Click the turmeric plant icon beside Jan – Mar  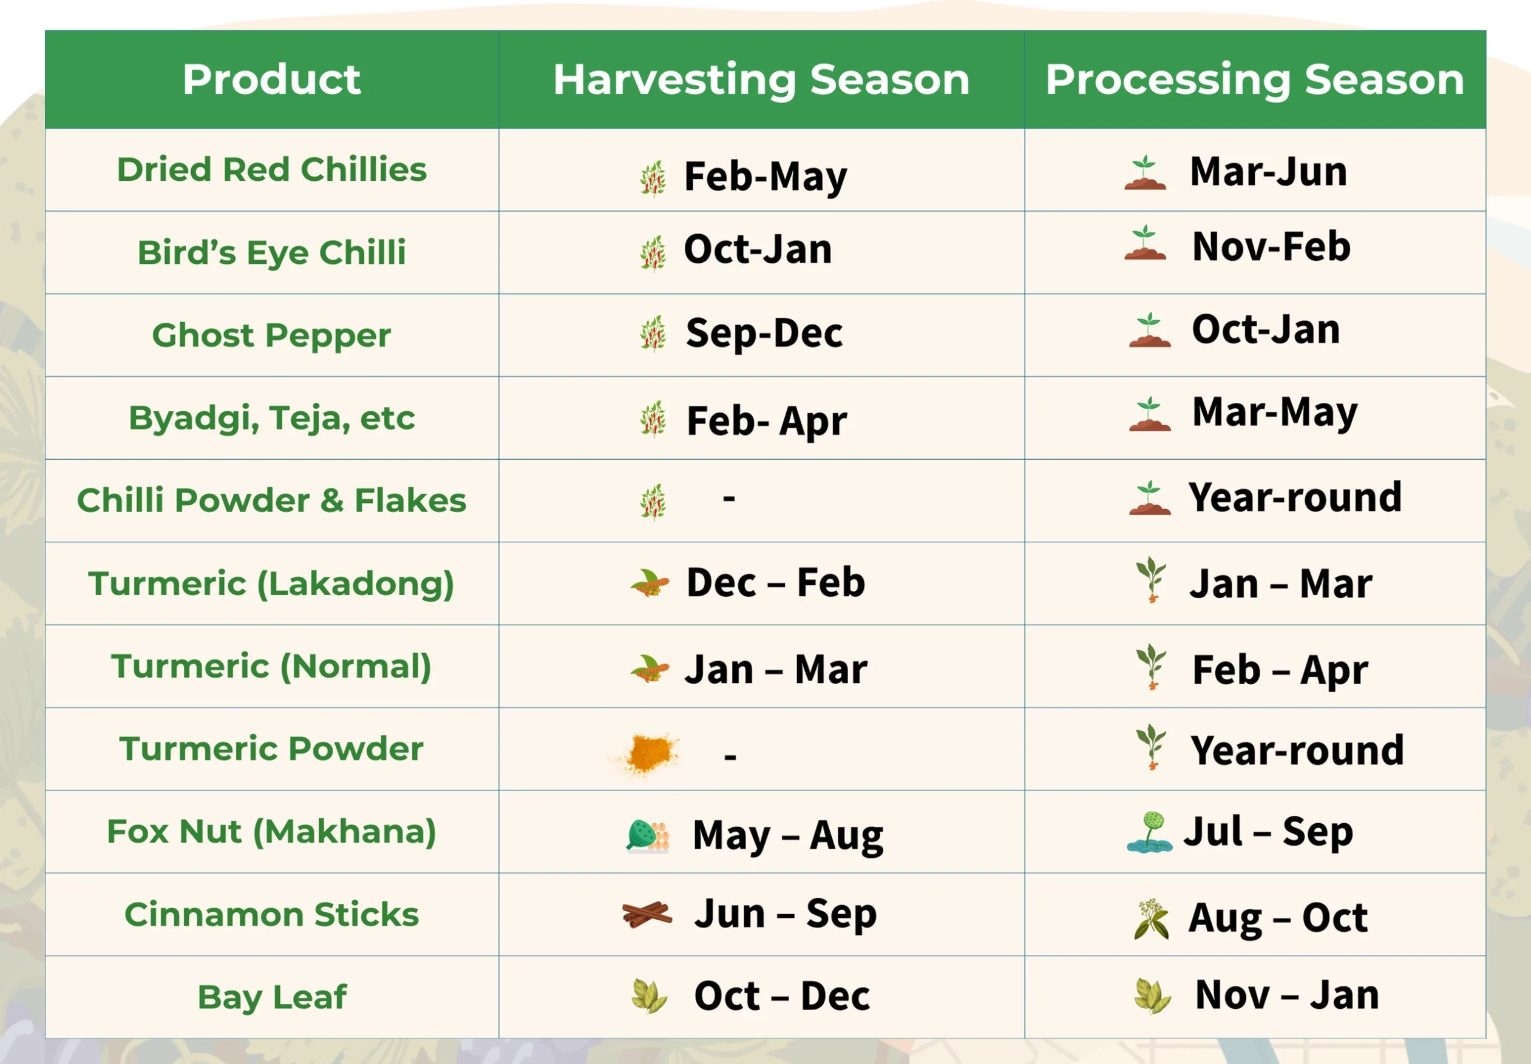click(1152, 580)
